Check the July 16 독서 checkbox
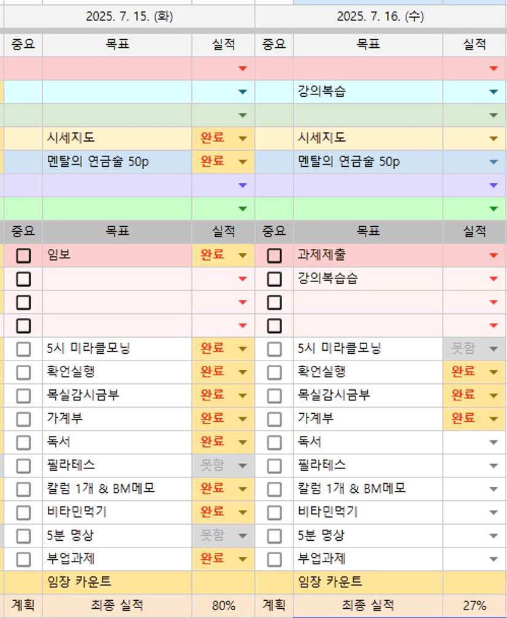The height and width of the screenshot is (618, 507). click(x=275, y=443)
